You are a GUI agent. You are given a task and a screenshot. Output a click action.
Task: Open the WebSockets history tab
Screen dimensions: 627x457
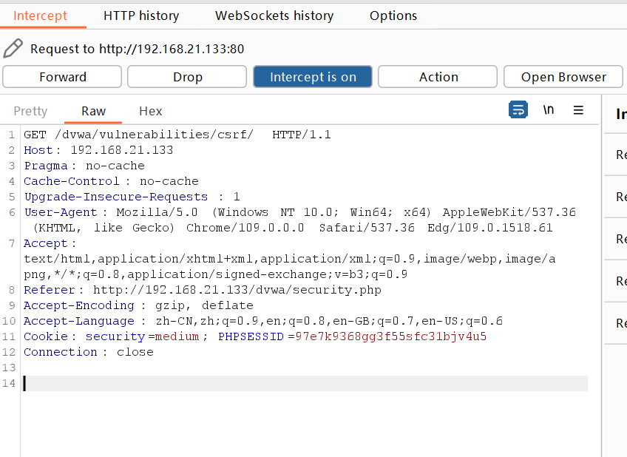(274, 16)
